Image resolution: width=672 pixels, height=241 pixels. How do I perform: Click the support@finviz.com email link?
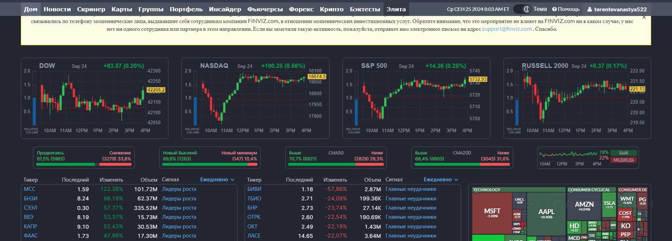(507, 29)
